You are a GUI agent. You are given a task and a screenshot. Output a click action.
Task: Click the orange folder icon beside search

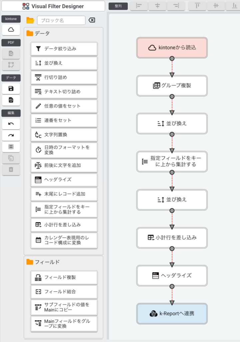[30, 20]
